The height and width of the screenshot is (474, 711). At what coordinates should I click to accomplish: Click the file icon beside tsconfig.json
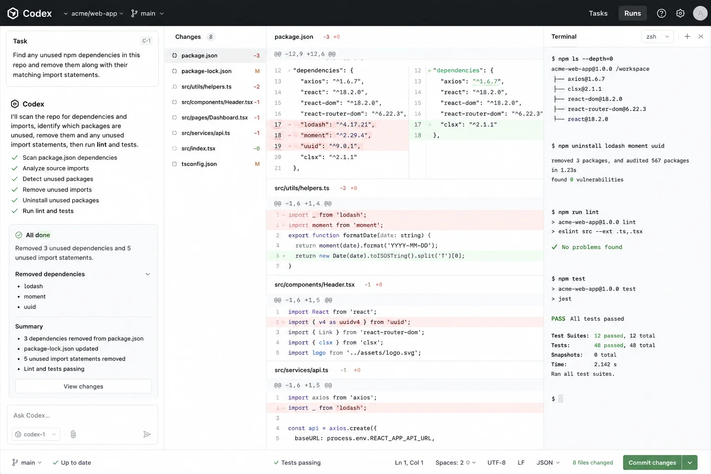(175, 164)
